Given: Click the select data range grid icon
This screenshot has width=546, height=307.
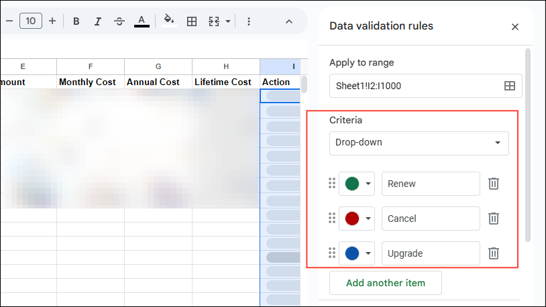Looking at the screenshot, I should (509, 86).
